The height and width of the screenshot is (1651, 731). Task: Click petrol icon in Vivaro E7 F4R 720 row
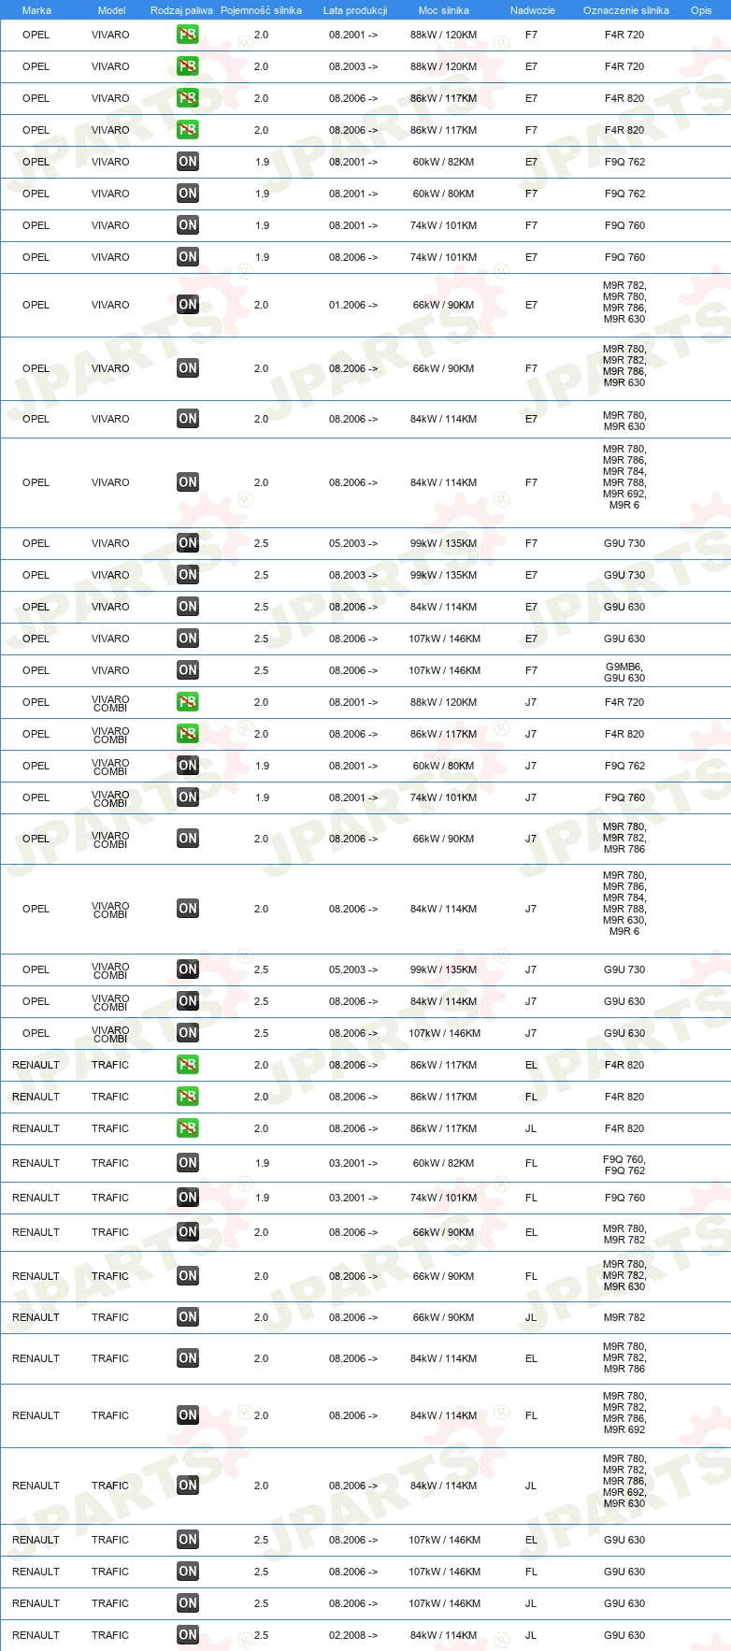click(x=188, y=66)
